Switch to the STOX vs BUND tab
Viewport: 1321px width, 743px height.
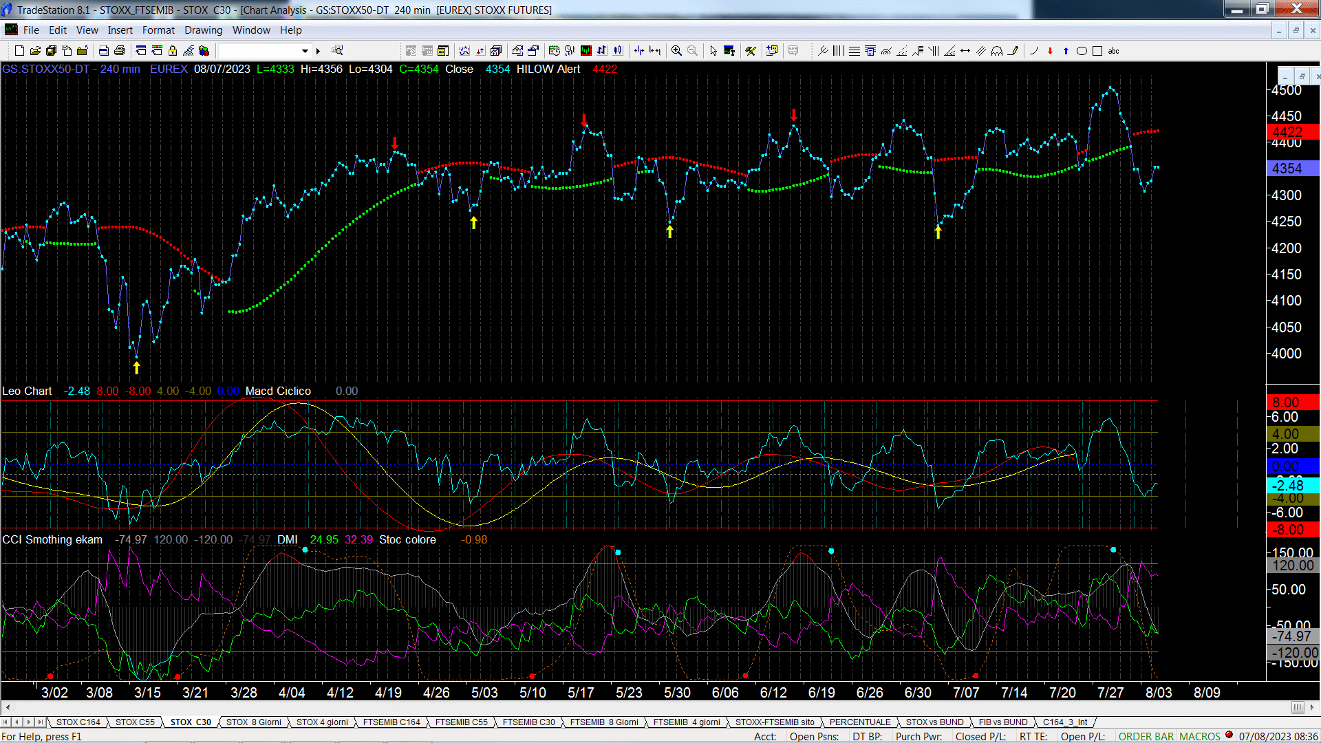click(x=934, y=722)
